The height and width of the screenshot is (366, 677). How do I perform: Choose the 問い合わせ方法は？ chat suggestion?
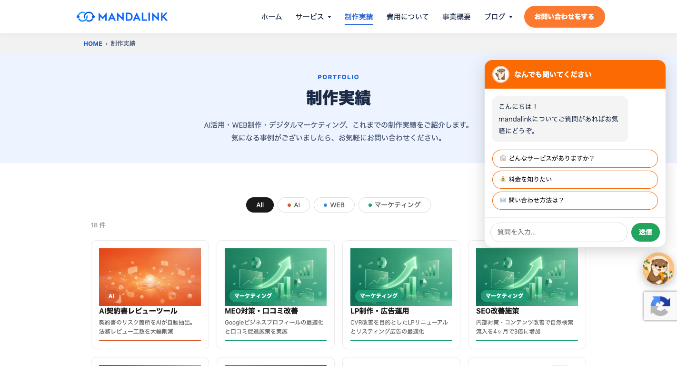pyautogui.click(x=575, y=201)
